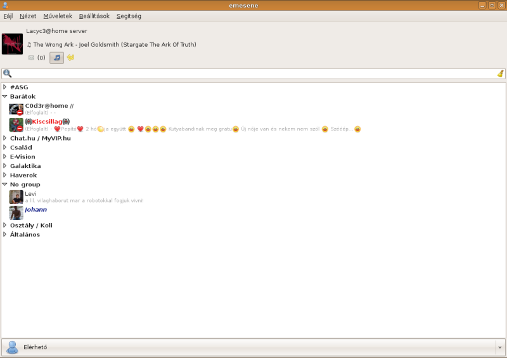This screenshot has width=507, height=358.
Task: Select the Kiscsillag contact name
Action: pyautogui.click(x=47, y=122)
